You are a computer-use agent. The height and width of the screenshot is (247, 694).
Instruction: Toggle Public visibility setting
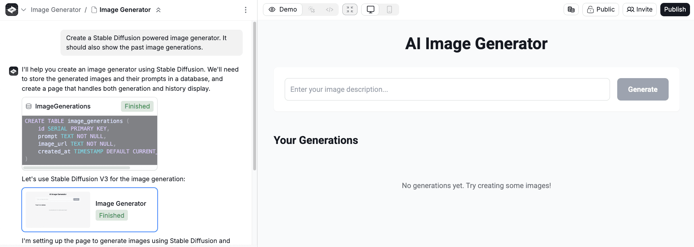[x=601, y=9]
